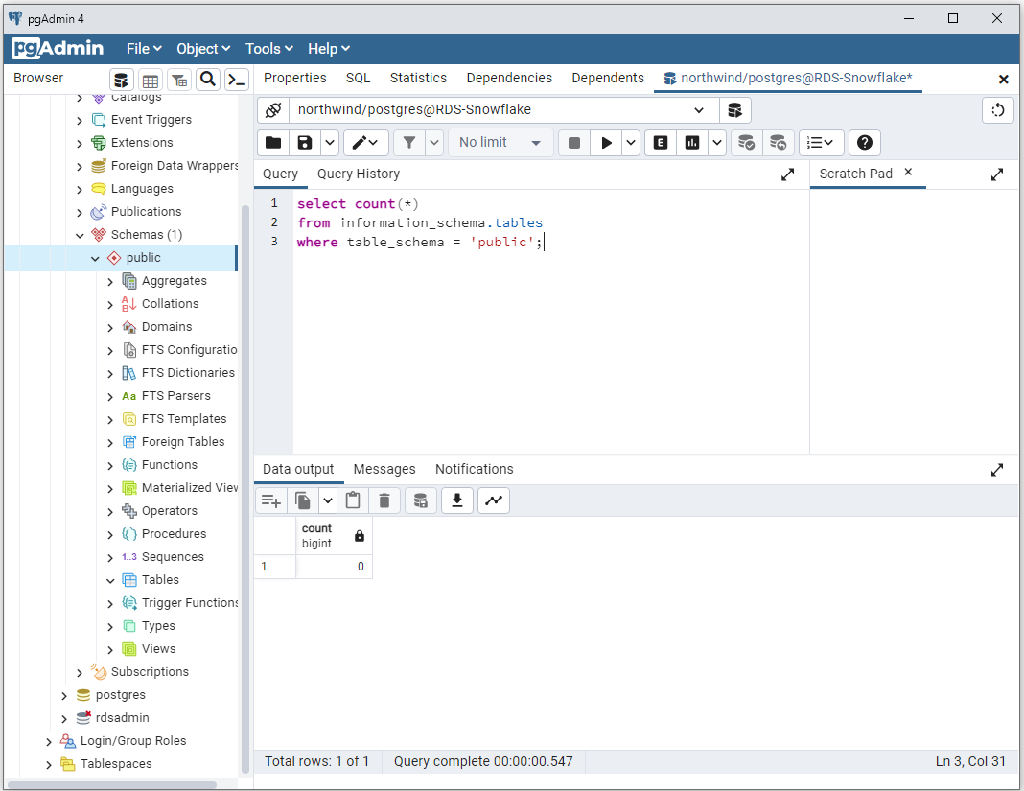Open the Help question mark icon

coord(865,143)
